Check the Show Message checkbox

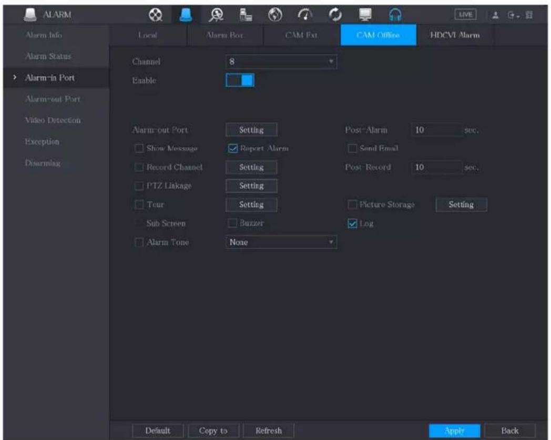(139, 148)
